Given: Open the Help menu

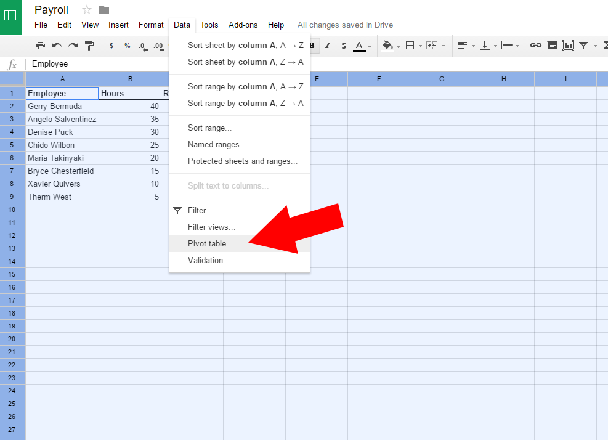Looking at the screenshot, I should (x=276, y=25).
